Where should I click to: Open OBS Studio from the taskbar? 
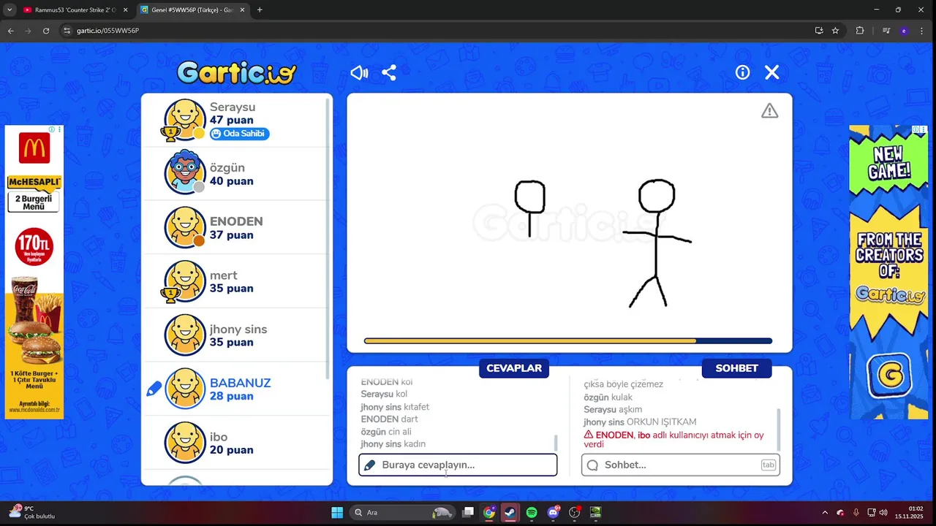575,512
